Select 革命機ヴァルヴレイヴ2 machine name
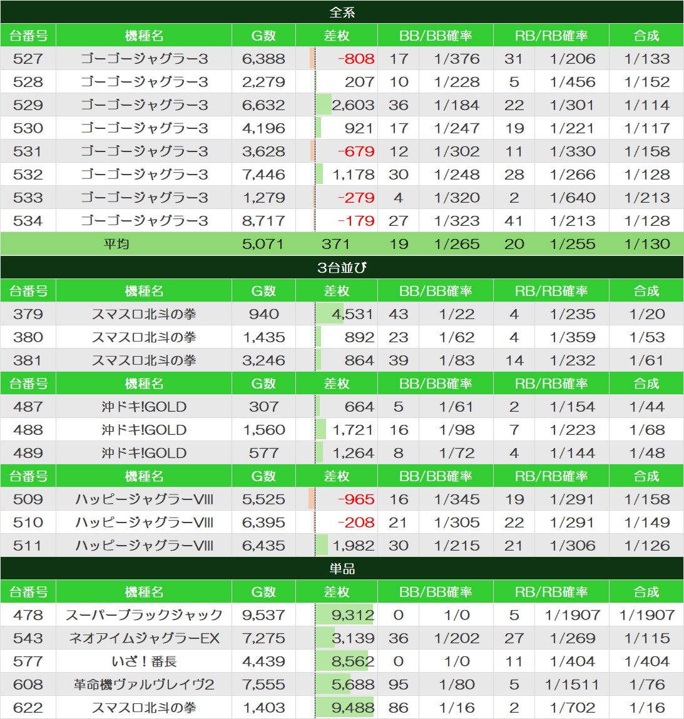This screenshot has width=684, height=719. coord(144,685)
